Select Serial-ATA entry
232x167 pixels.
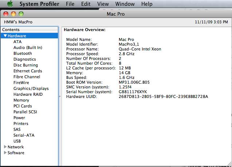24,135
